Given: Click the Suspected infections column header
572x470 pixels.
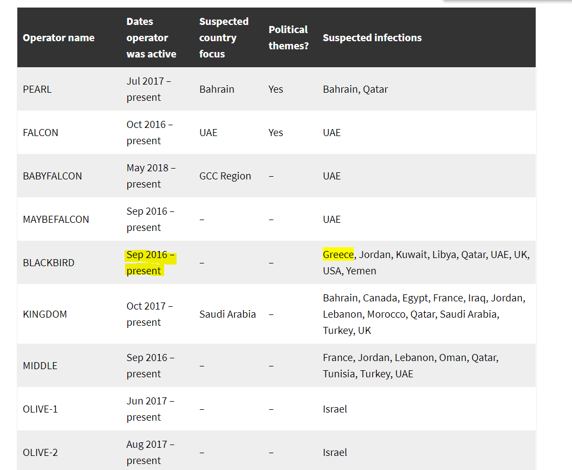Looking at the screenshot, I should (x=372, y=37).
